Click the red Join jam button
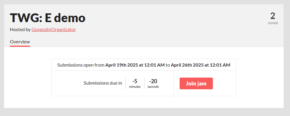The width and height of the screenshot is (290, 116). 196,83
